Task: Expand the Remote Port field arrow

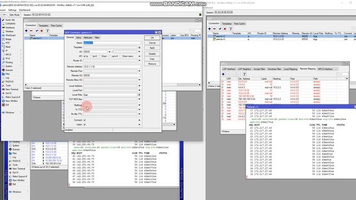Action: (139, 71)
